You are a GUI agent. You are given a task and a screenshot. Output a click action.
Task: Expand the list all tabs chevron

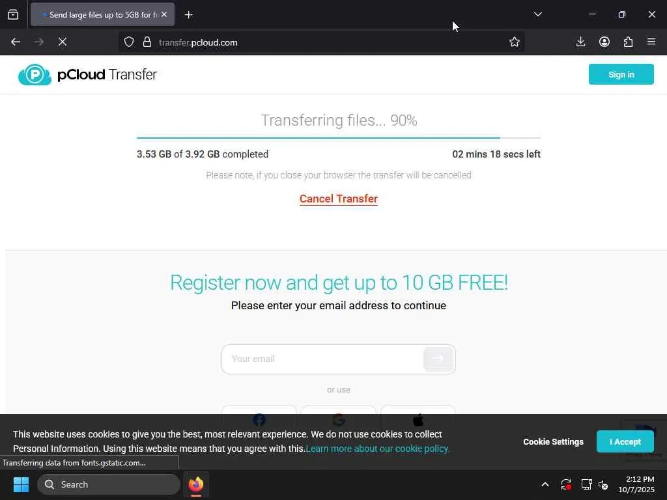pos(537,14)
